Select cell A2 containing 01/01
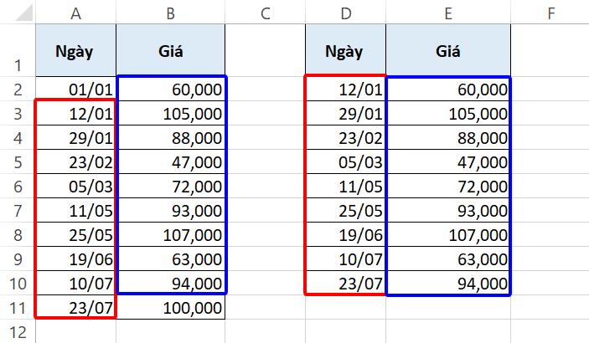This screenshot has height=343, width=589. [76, 89]
